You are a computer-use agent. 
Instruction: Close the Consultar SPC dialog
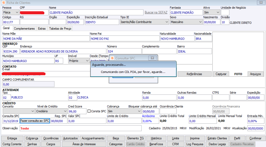coord(152,58)
